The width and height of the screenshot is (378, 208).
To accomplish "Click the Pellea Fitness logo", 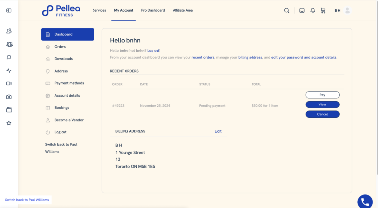I will [61, 11].
